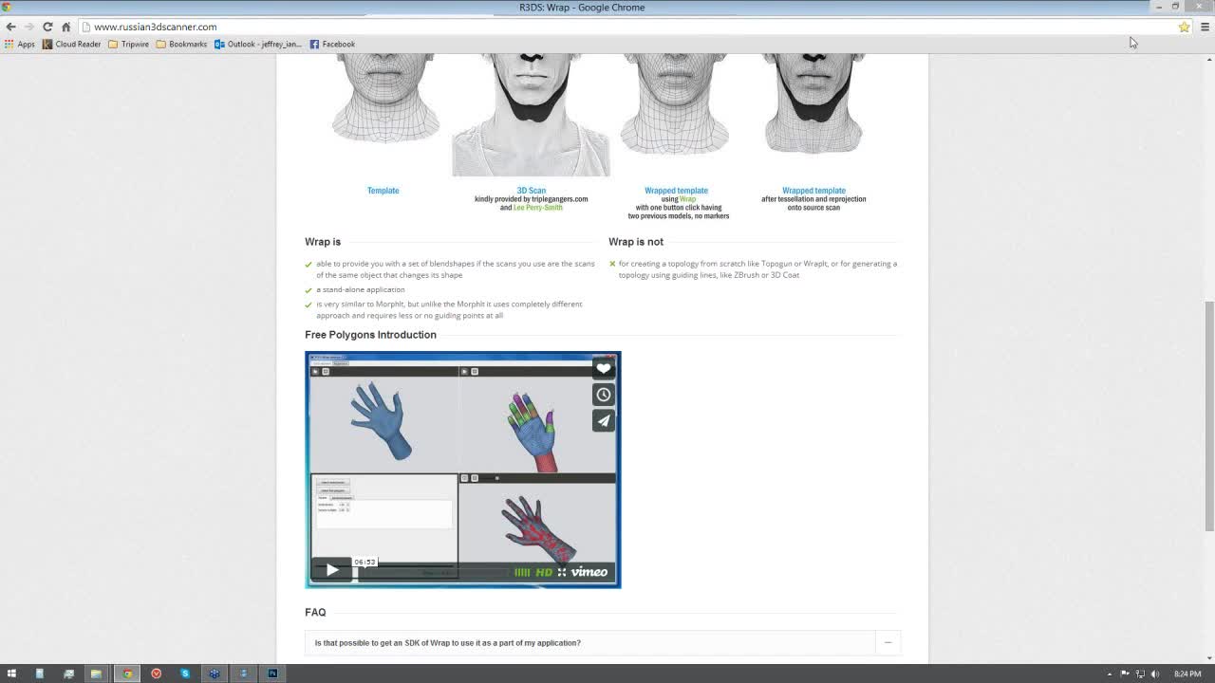Like the video with the heart icon
The height and width of the screenshot is (683, 1215).
[x=604, y=368]
